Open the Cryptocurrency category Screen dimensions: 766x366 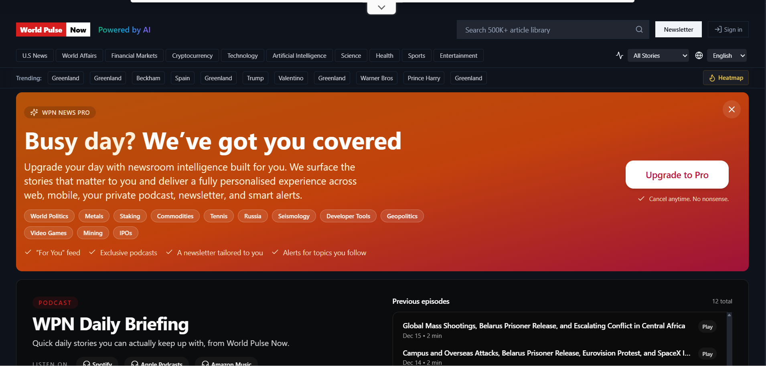click(x=193, y=55)
